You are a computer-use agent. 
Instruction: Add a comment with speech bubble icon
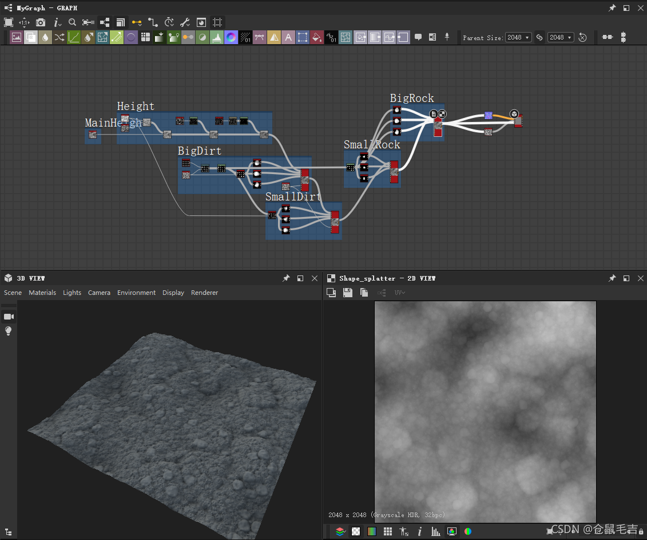(x=418, y=37)
